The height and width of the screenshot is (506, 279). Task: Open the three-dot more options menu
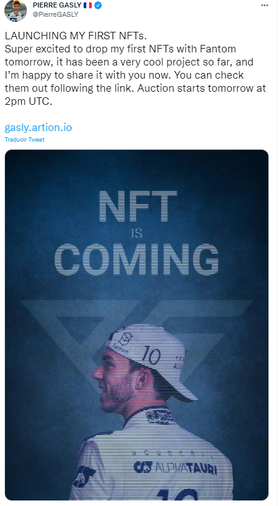(x=265, y=6)
